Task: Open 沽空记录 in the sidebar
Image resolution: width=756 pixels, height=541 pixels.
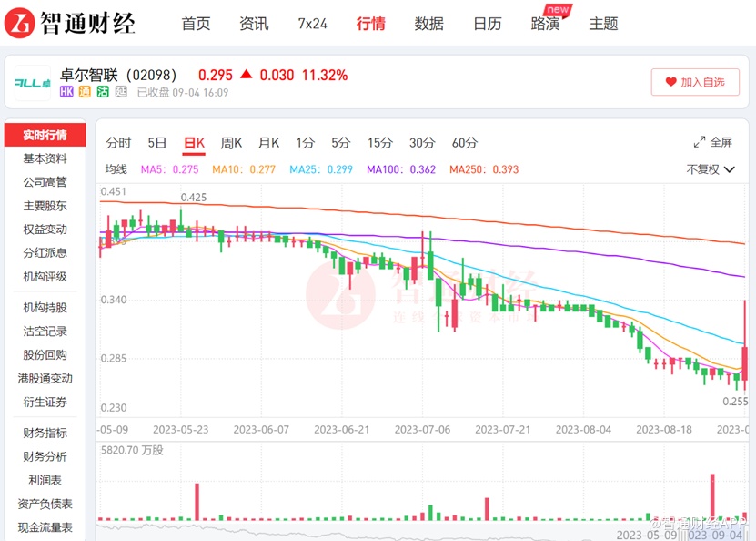Action: pyautogui.click(x=45, y=332)
